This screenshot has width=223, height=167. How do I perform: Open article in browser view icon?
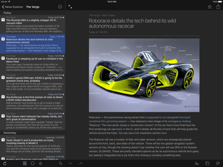[207, 163]
